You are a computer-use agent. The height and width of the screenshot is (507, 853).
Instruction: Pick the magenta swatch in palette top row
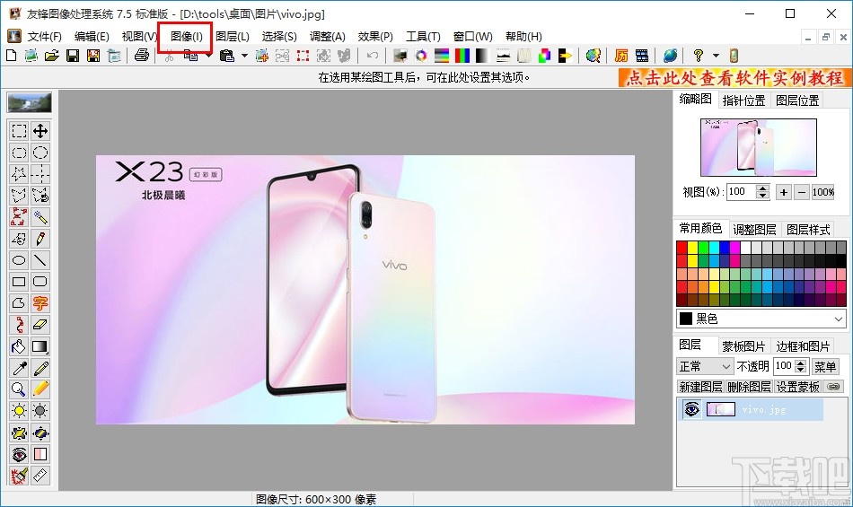(x=735, y=248)
